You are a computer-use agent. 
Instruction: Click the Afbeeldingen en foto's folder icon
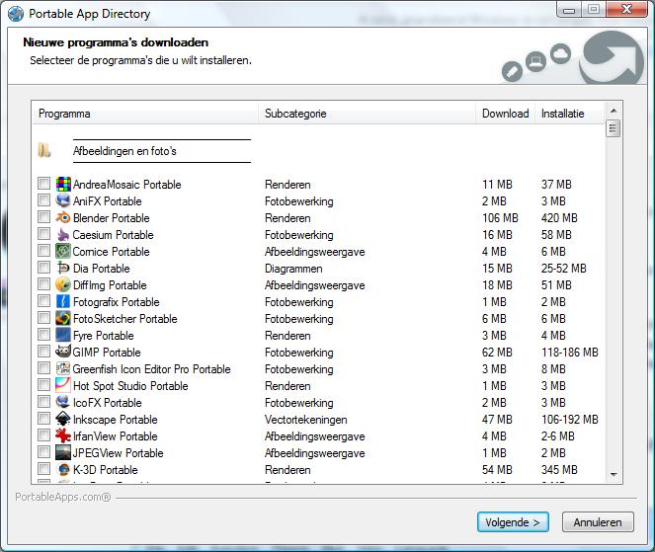click(x=44, y=150)
